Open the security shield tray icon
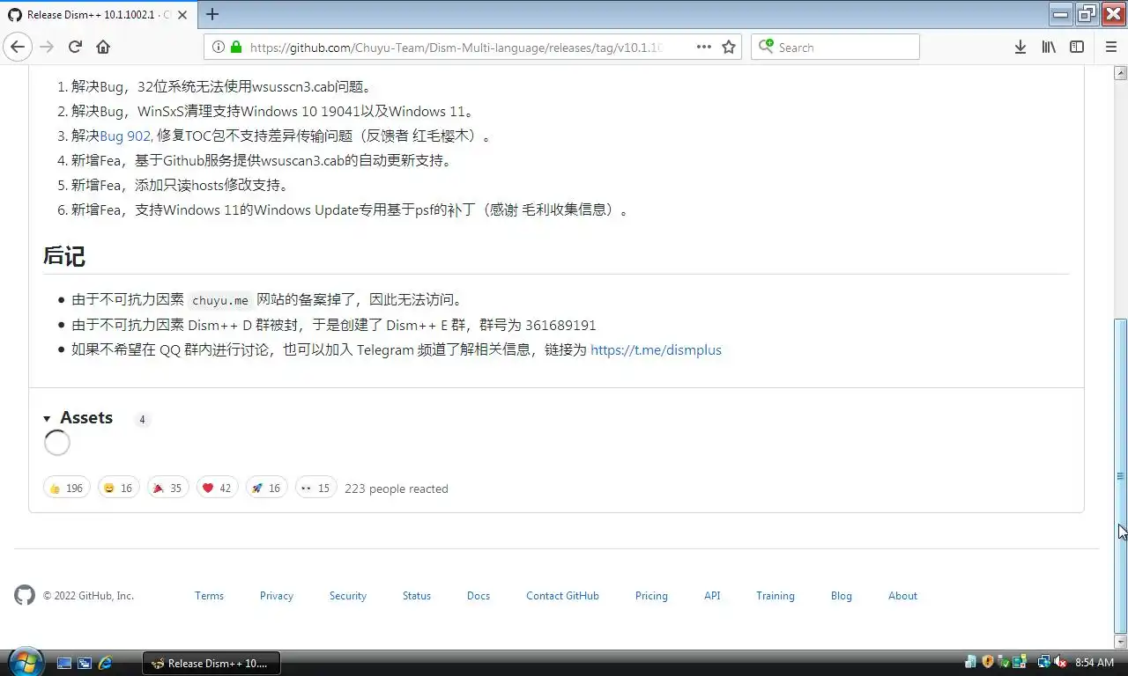 pos(988,662)
